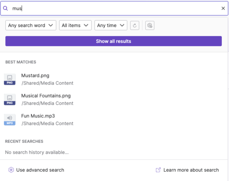This screenshot has height=181, width=229.
Task: Open the "Any time" filter dropdown
Action: coord(111,25)
